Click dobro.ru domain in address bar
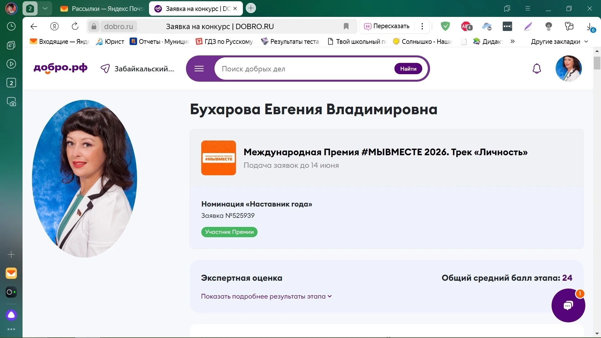601x338 pixels. tap(118, 27)
